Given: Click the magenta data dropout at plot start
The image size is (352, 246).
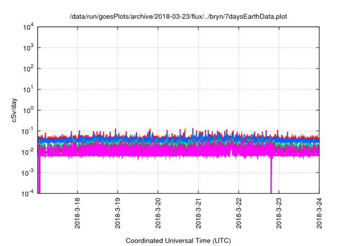Looking at the screenshot, I should pos(39,175).
